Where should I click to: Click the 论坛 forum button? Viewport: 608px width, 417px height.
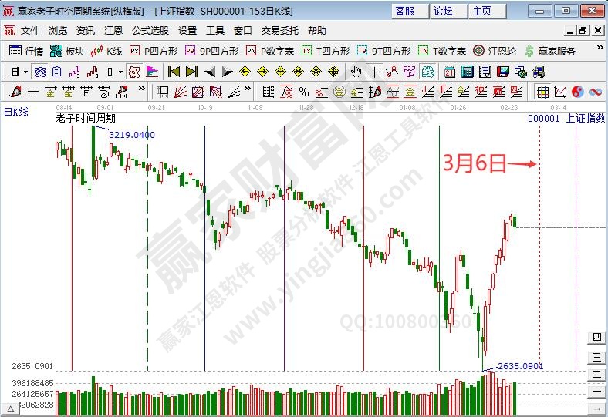click(x=443, y=11)
